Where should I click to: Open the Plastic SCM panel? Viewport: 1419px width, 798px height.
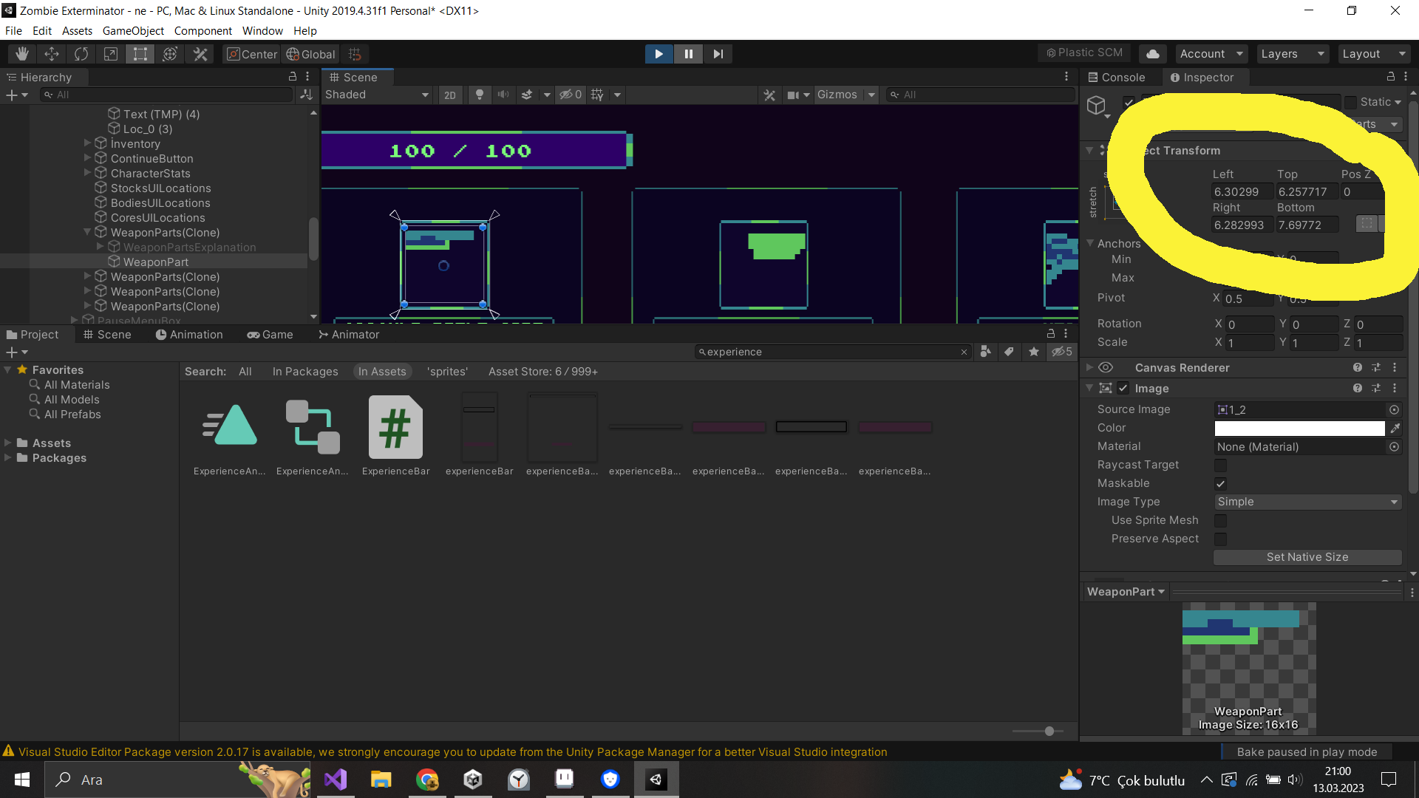pyautogui.click(x=1083, y=52)
